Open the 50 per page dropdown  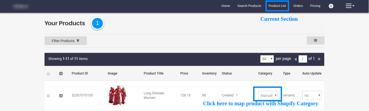click(x=267, y=59)
